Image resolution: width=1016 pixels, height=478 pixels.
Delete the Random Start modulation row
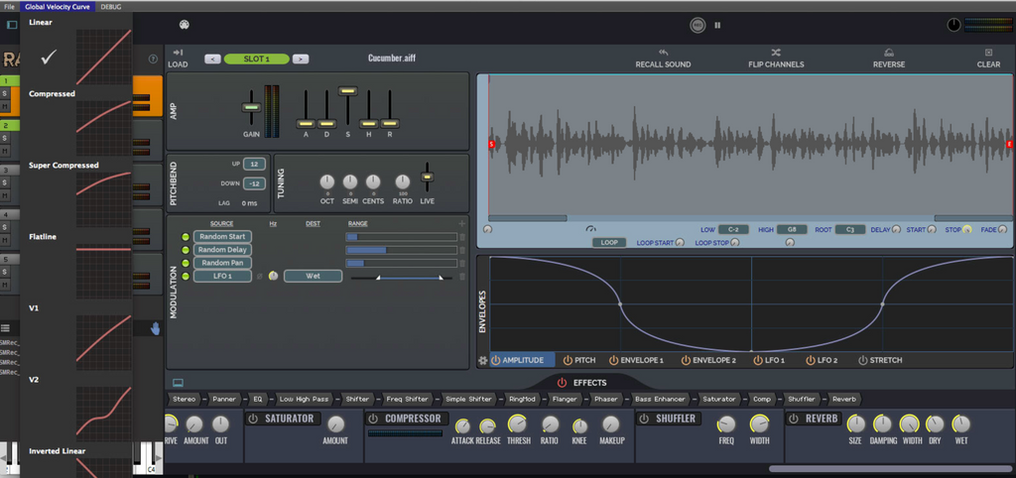pyautogui.click(x=462, y=237)
